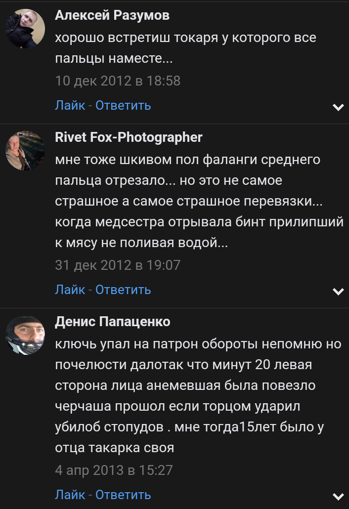This screenshot has width=349, height=509.
Task: Like Rivet Fox-Photographer's comment
Action: click(x=70, y=290)
